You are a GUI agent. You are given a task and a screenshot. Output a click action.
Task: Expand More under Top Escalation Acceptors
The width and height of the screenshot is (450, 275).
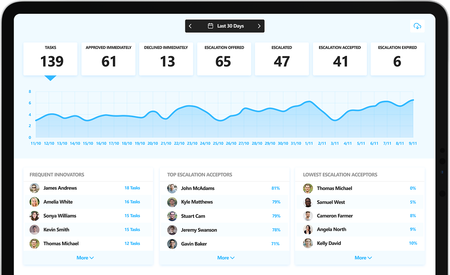[226, 258]
